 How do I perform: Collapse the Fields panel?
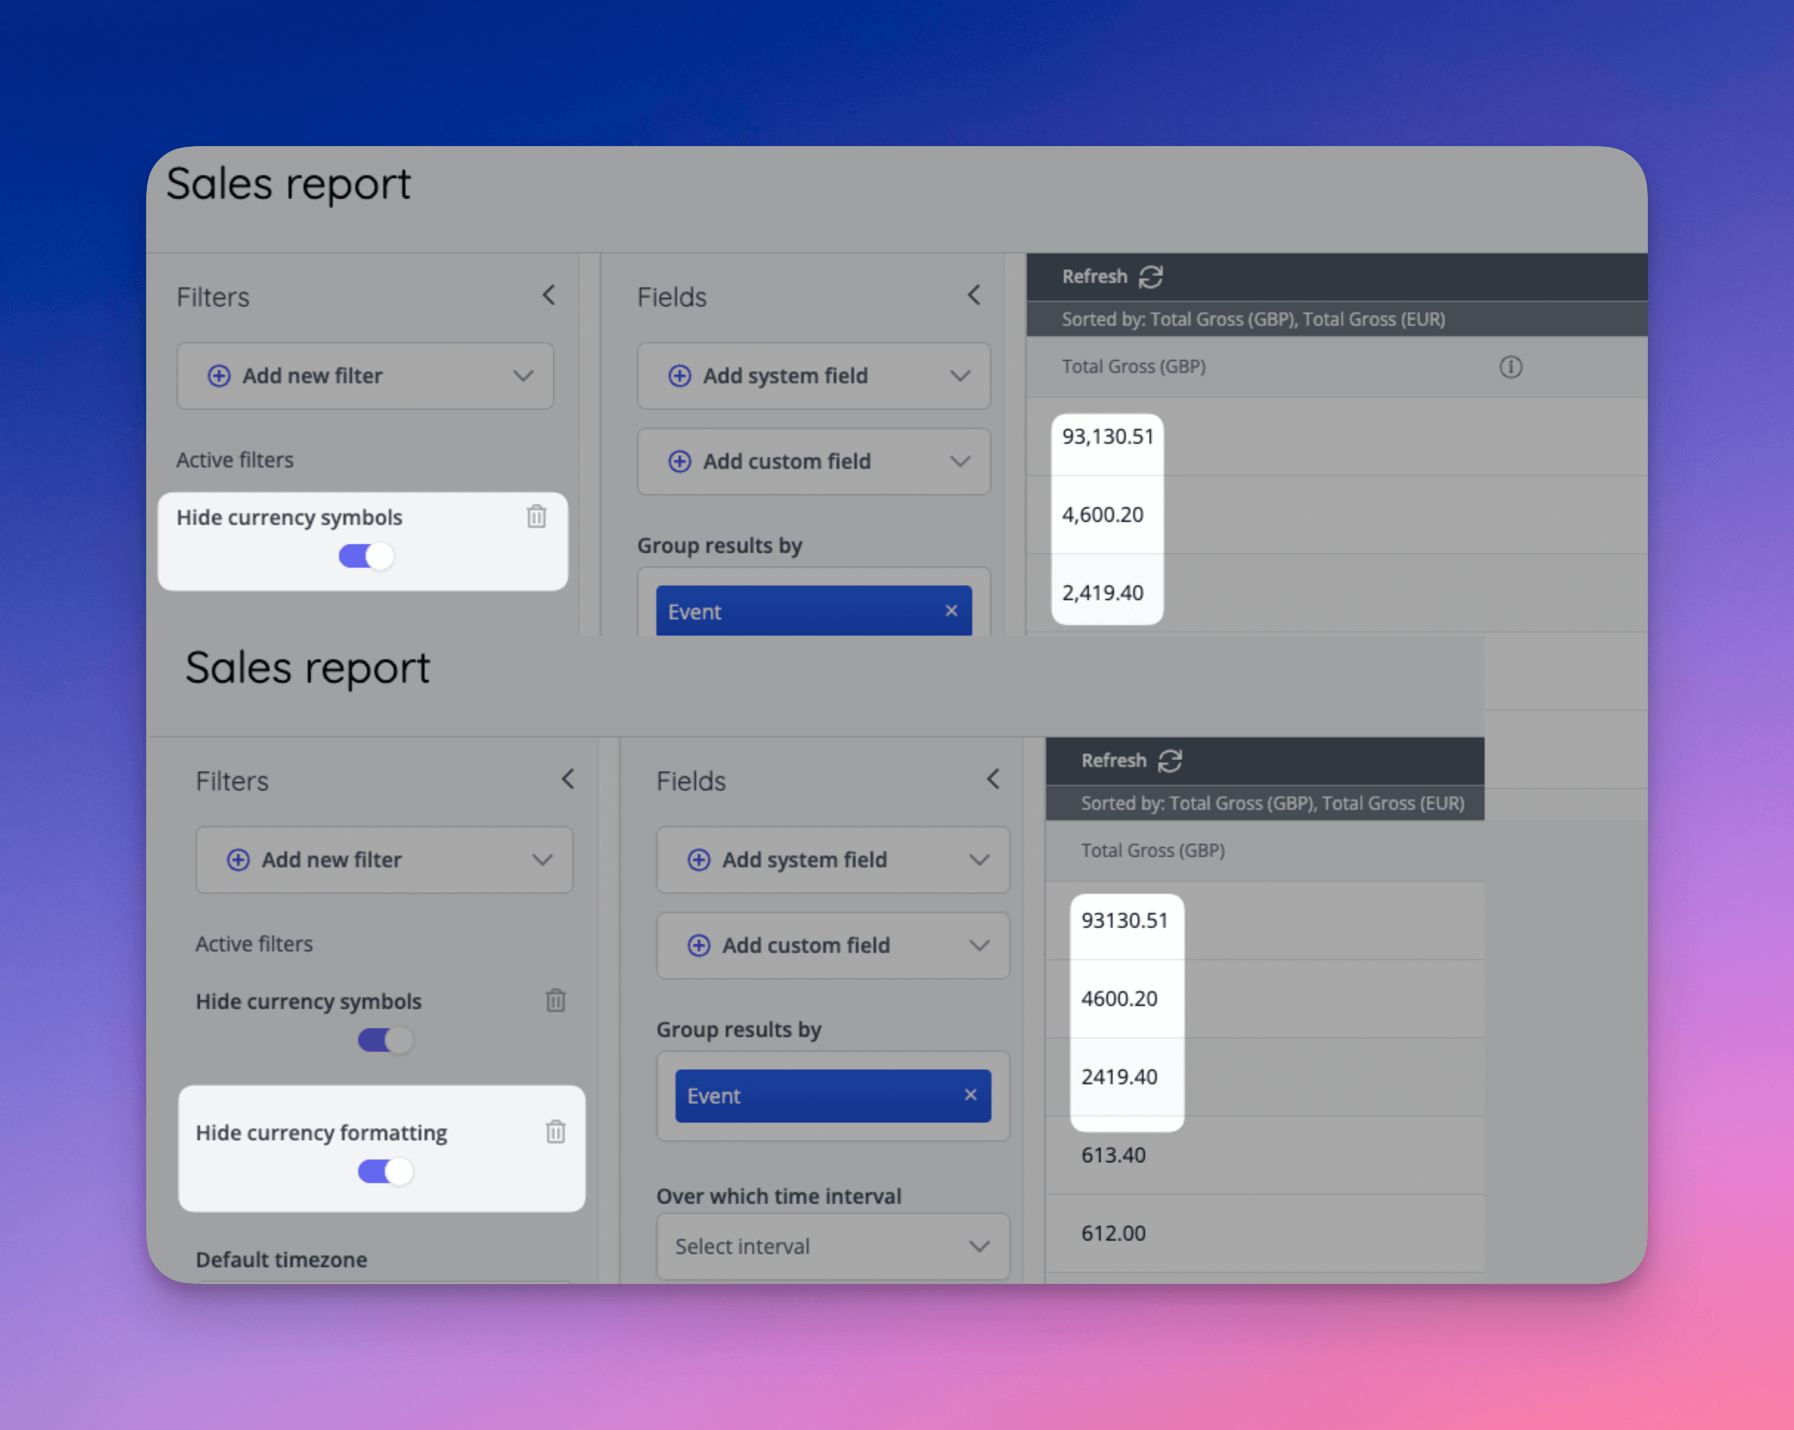coord(975,295)
